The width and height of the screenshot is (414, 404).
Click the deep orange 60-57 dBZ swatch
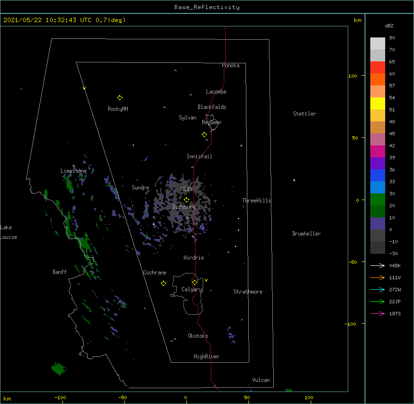(x=377, y=79)
